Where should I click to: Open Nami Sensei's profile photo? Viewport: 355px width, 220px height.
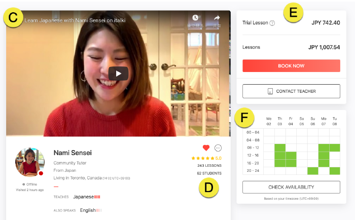click(x=30, y=162)
